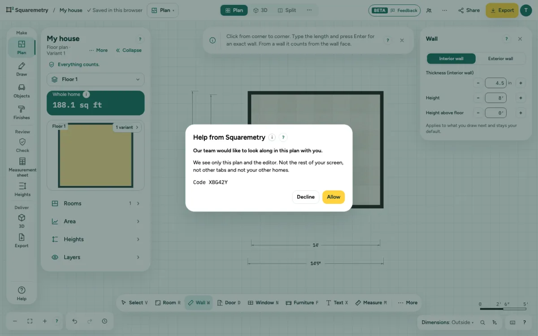Activate the Door tool
Image resolution: width=538 pixels, height=336 pixels.
(x=229, y=303)
